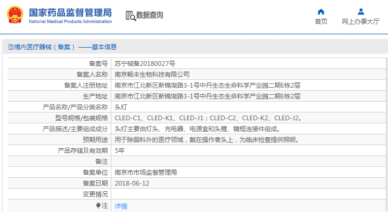Click the person icon above 网上办事大厅
The width and height of the screenshot is (388, 213).
point(360,11)
